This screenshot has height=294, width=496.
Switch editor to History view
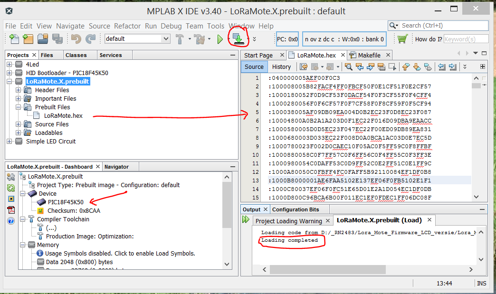(281, 66)
